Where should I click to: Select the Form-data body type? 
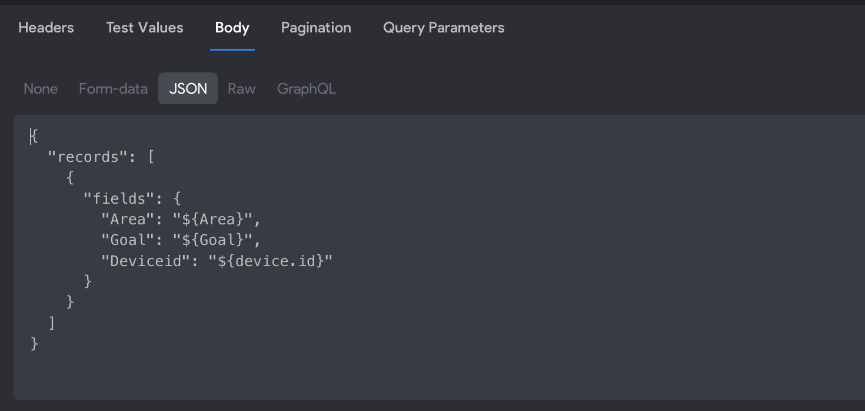(113, 89)
